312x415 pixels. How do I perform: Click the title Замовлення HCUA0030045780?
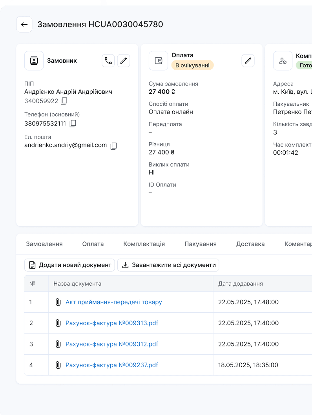pos(100,24)
